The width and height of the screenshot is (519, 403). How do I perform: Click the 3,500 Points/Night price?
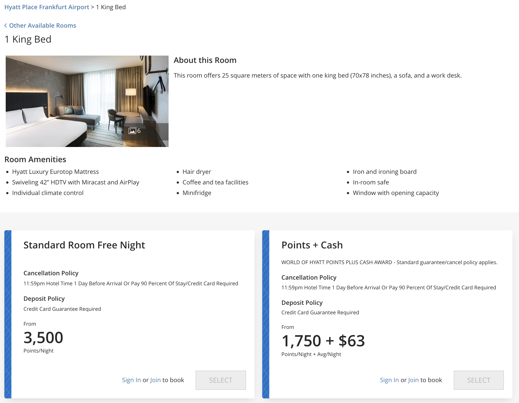43,337
